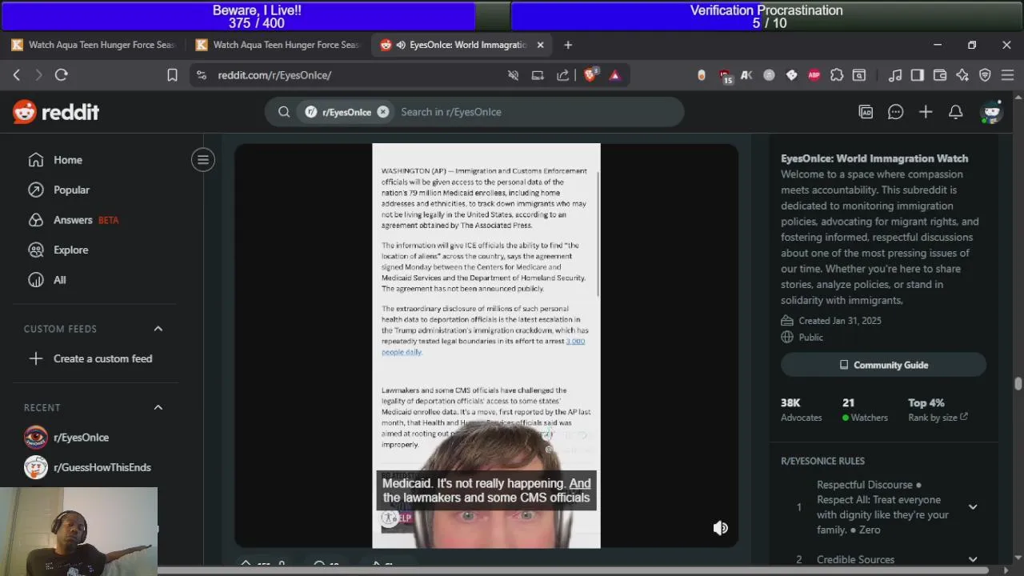Click the '21 Watchers' online count
The width and height of the screenshot is (1024, 576).
pos(865,410)
